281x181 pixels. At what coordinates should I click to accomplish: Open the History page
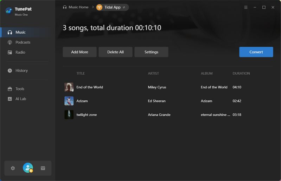27,71
